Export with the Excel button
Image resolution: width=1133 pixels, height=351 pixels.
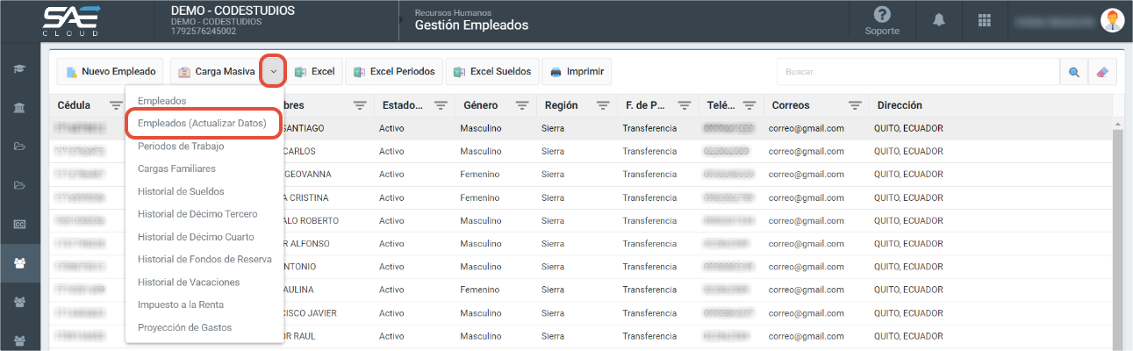click(x=314, y=72)
